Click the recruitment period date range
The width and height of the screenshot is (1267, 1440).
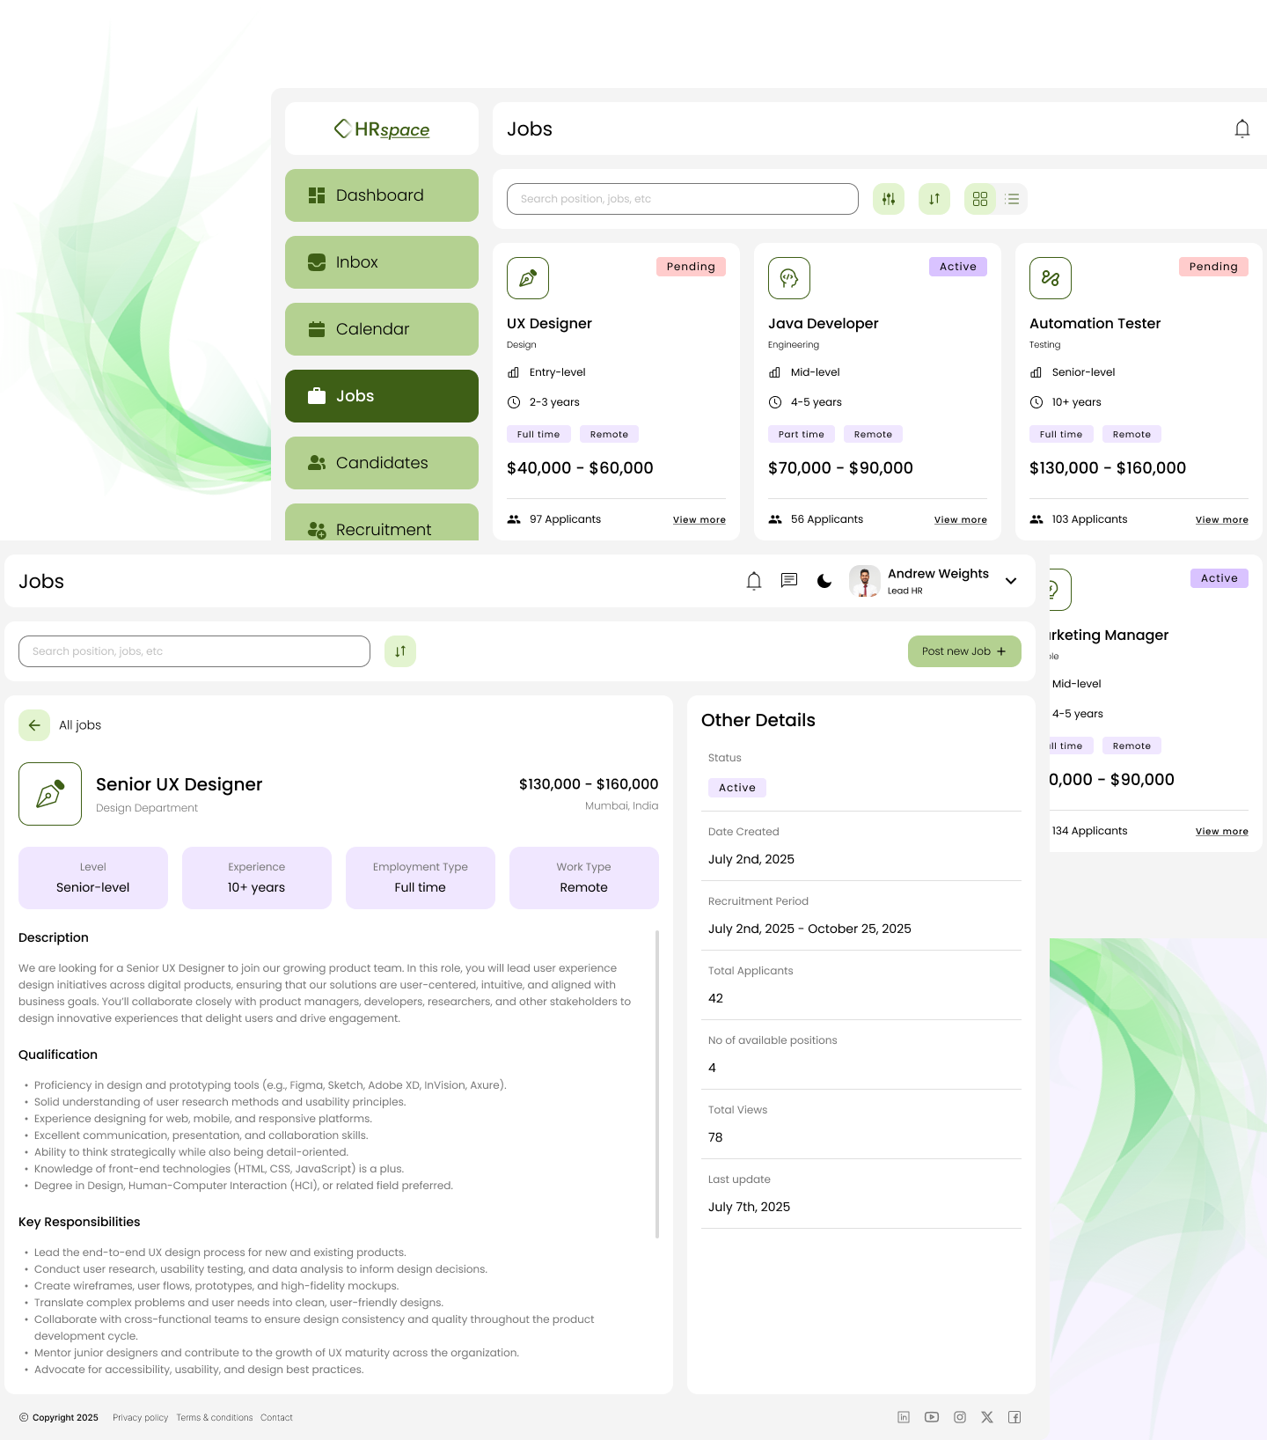point(809,929)
